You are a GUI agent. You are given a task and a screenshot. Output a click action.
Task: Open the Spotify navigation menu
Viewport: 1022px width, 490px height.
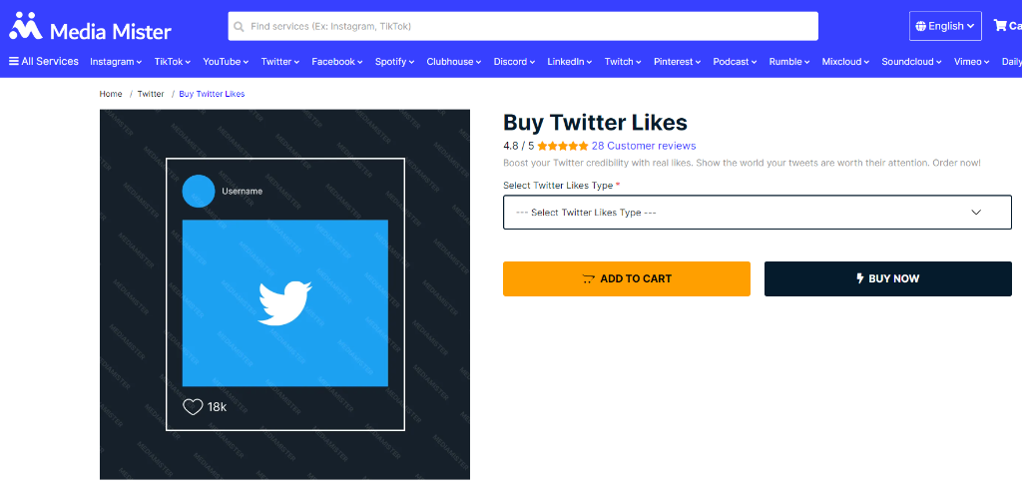(x=395, y=62)
